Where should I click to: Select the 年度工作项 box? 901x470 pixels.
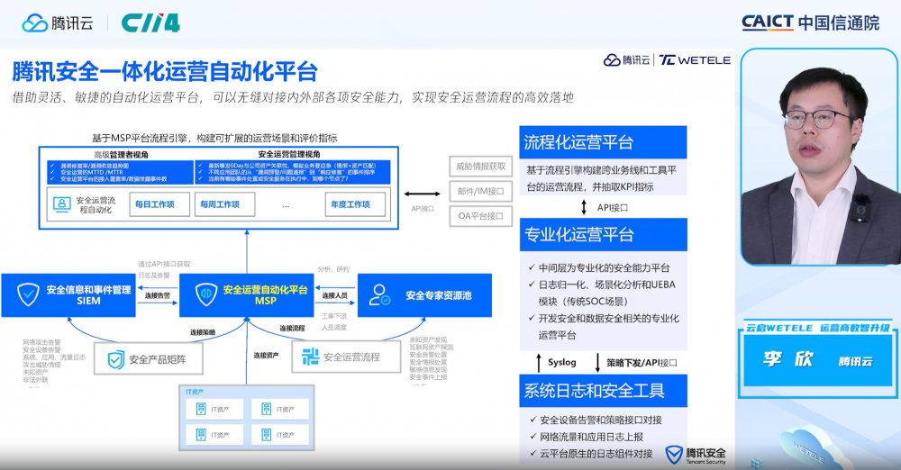(354, 204)
